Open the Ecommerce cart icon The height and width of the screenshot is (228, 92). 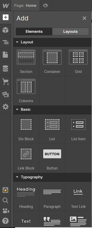click(x=5, y=81)
